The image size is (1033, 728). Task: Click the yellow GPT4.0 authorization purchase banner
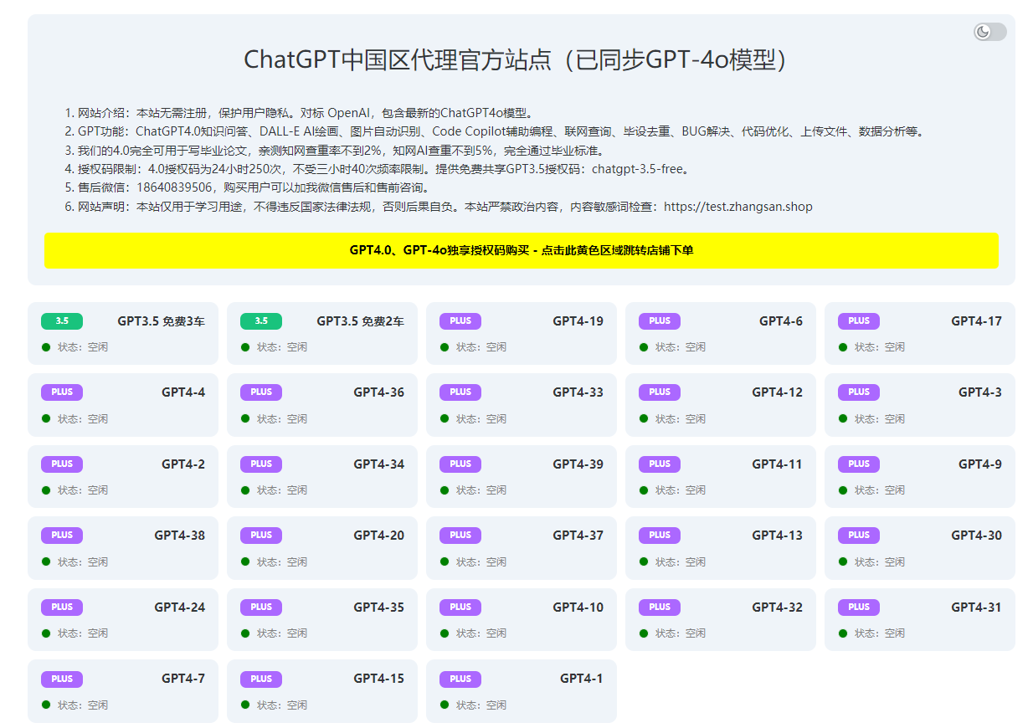522,250
